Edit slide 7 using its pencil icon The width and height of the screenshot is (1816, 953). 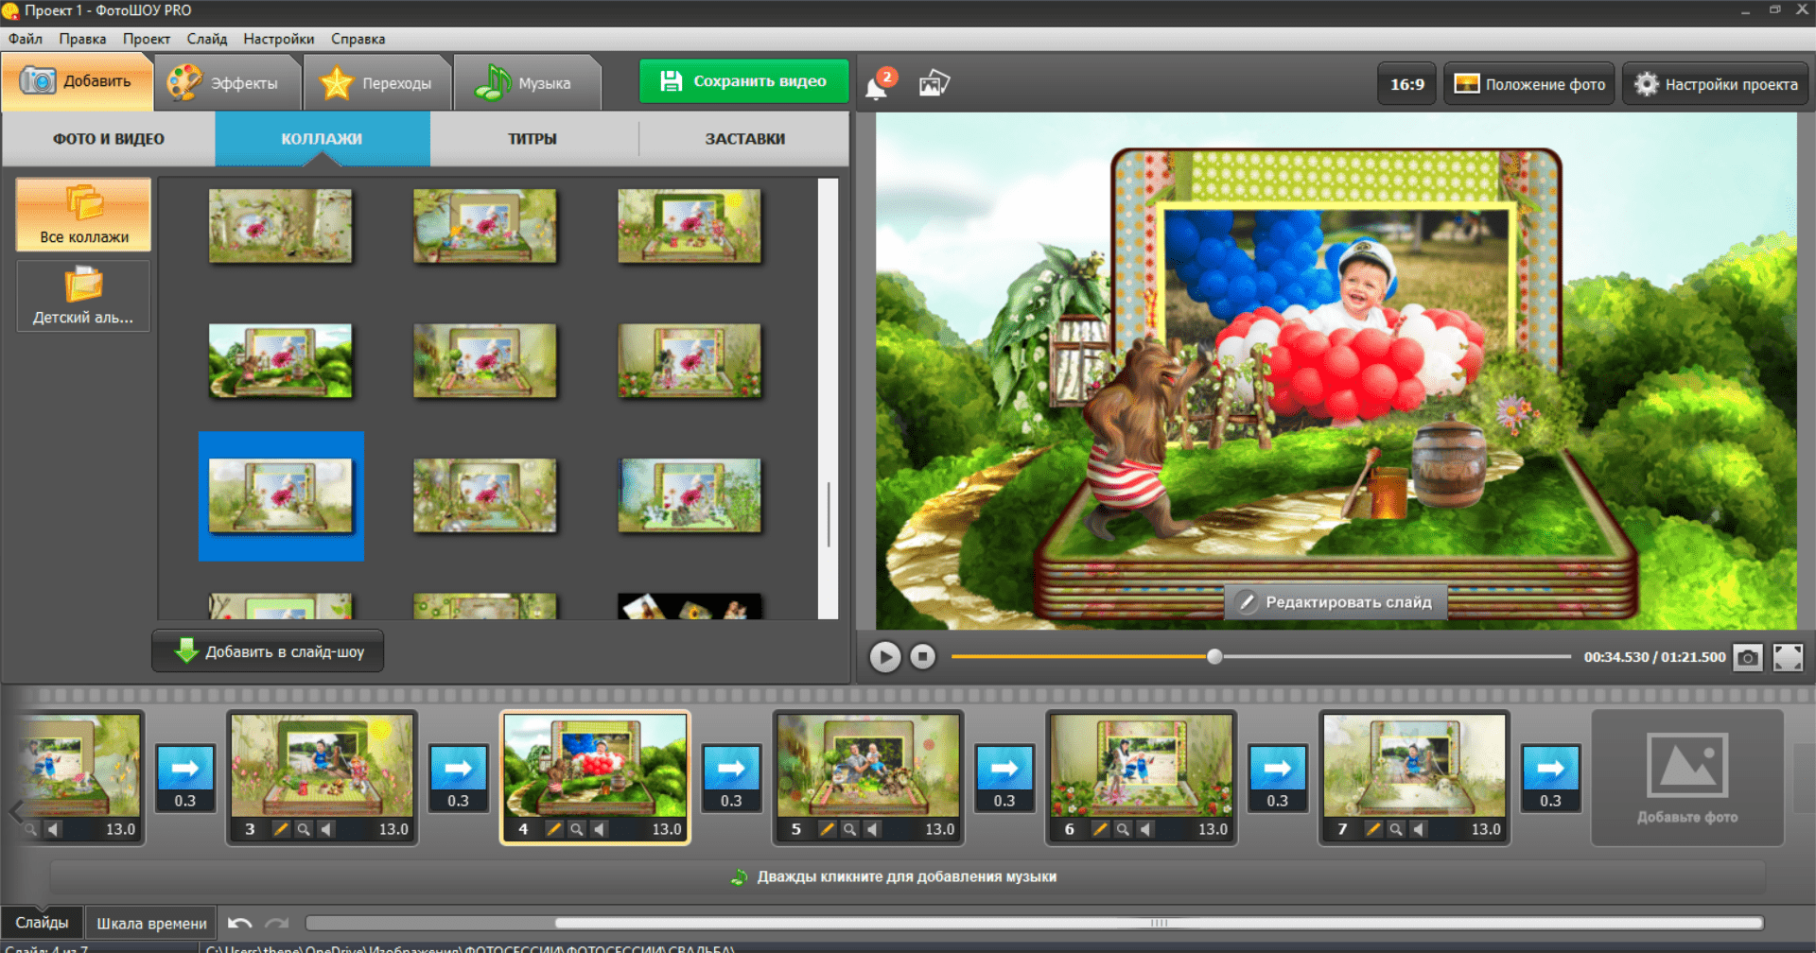[x=1373, y=829]
